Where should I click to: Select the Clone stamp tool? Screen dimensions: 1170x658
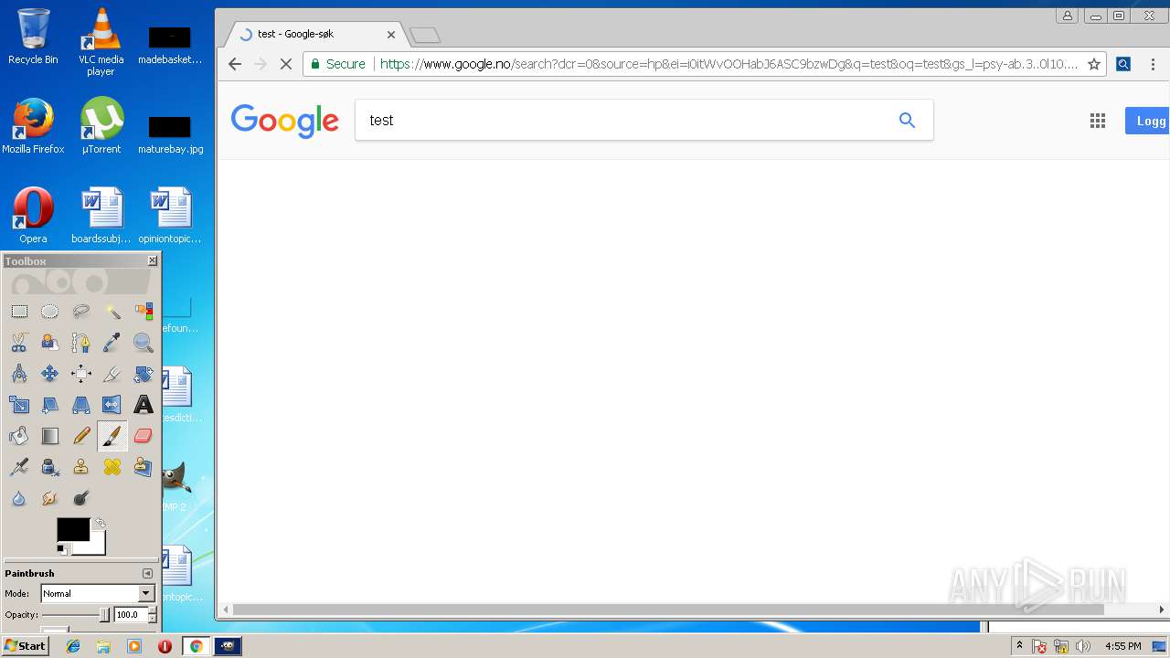point(81,467)
